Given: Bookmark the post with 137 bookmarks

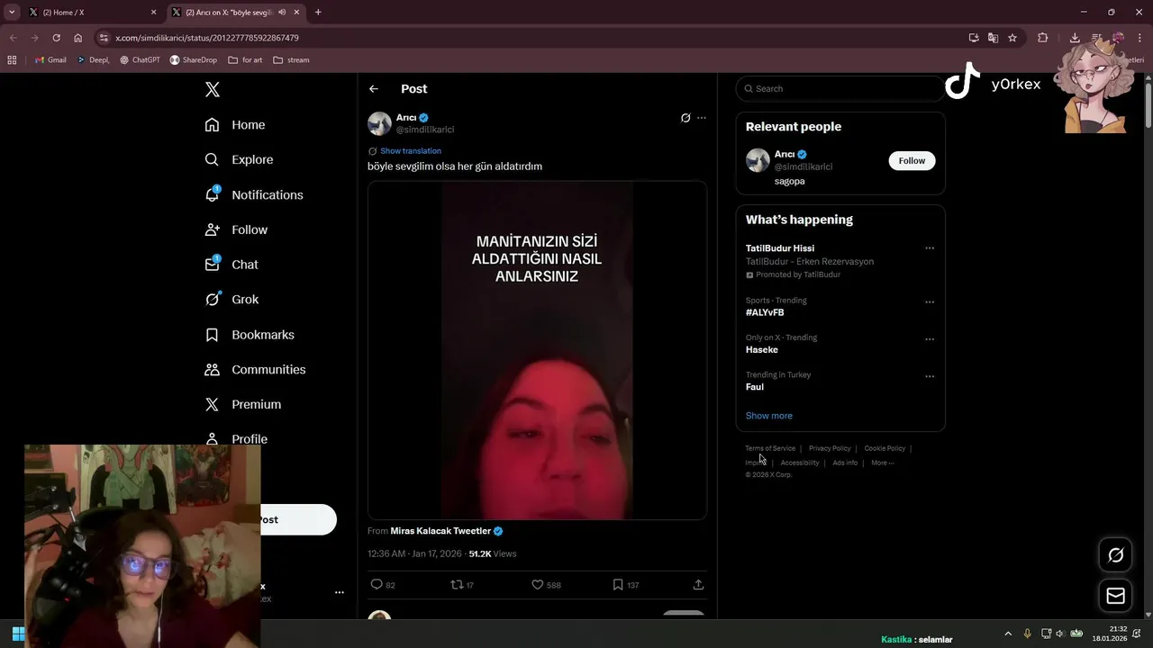Looking at the screenshot, I should [625, 585].
